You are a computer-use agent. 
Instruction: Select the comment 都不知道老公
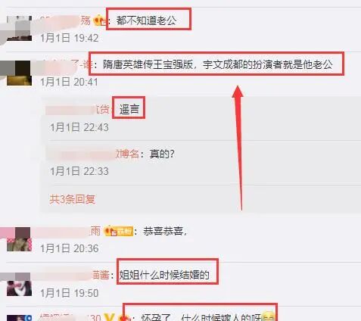(146, 20)
